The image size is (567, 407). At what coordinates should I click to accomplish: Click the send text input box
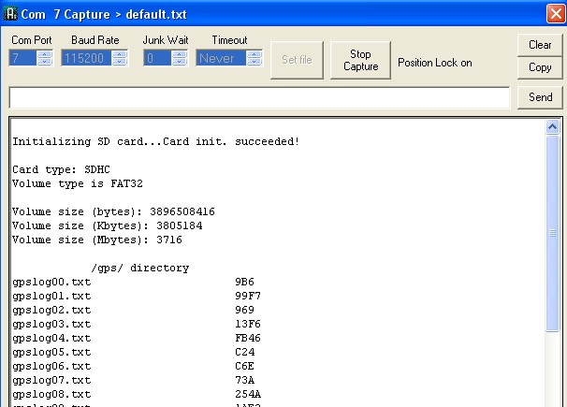pyautogui.click(x=259, y=97)
